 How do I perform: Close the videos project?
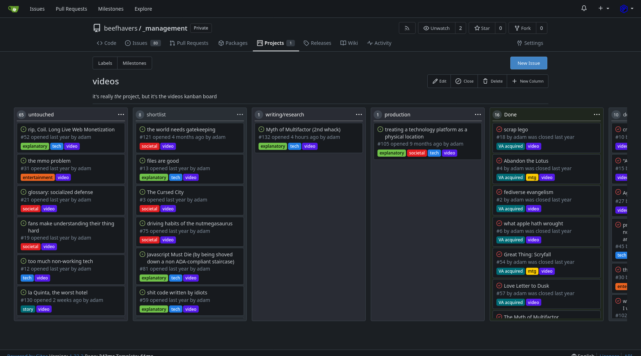coord(464,81)
